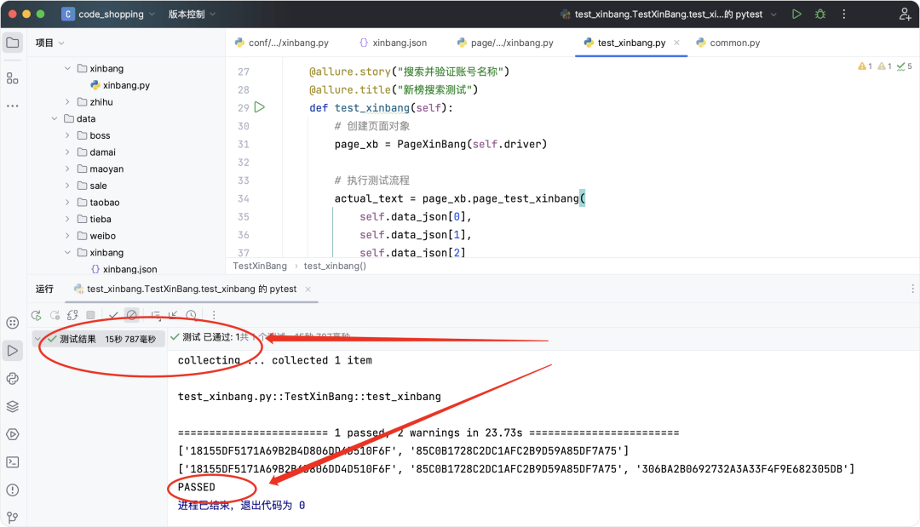The width and height of the screenshot is (920, 527).
Task: Collapse the 测试结果 tree node
Action: click(x=37, y=340)
